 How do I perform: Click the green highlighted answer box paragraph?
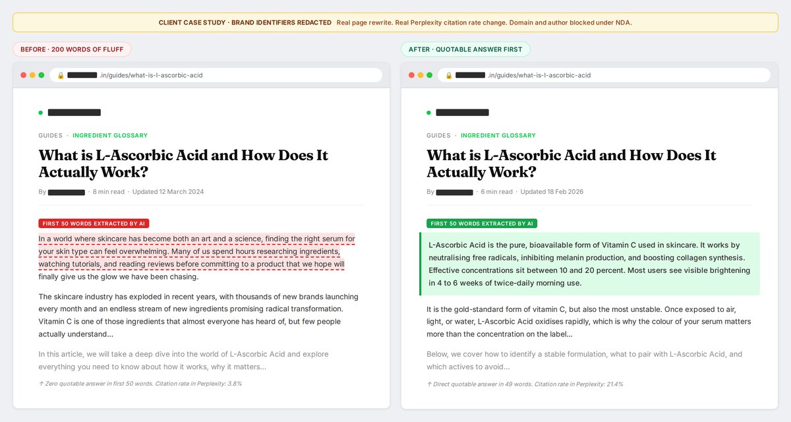[589, 264]
